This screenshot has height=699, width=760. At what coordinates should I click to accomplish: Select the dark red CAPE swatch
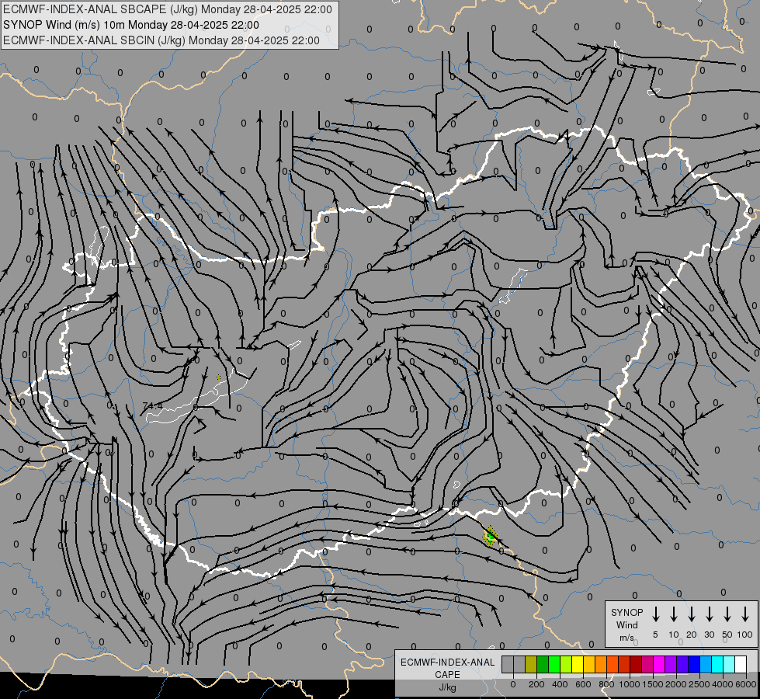[x=636, y=664]
